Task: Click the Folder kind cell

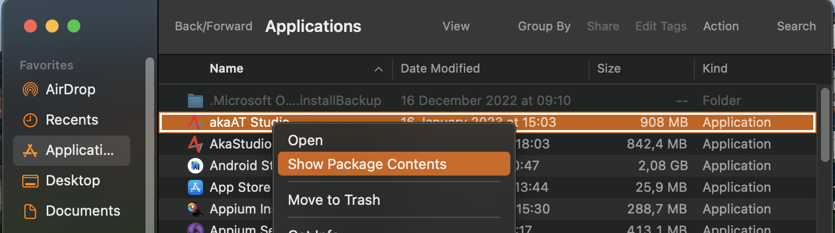Action: [722, 101]
